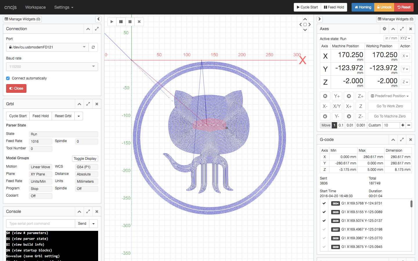
Task: Open the baud rate dropdown
Action: tap(52, 67)
